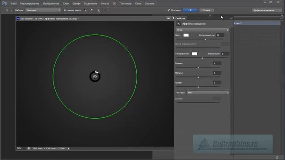Image resolution: width=285 pixels, height=160 pixels.
Task: Click the Среда value field
Action: point(217,83)
